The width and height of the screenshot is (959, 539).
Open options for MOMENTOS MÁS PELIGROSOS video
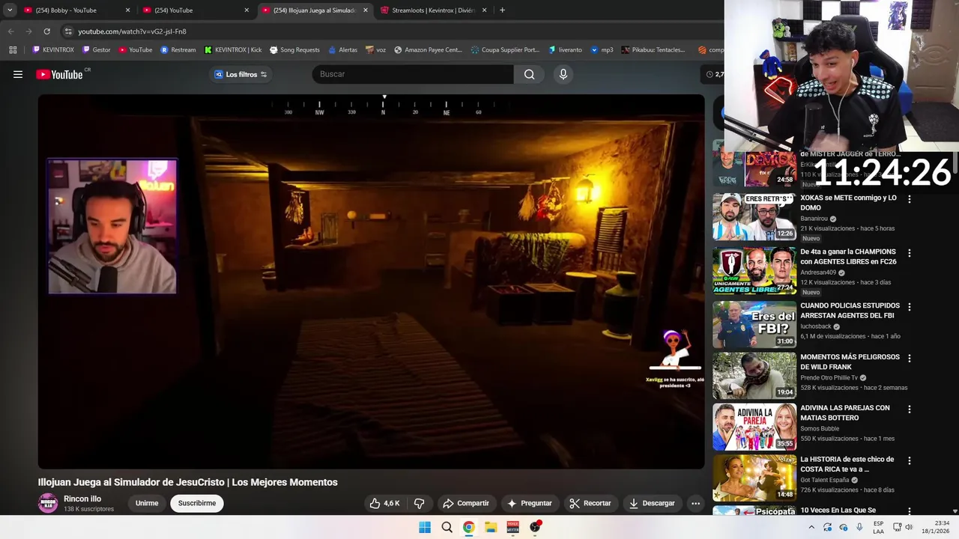910,358
